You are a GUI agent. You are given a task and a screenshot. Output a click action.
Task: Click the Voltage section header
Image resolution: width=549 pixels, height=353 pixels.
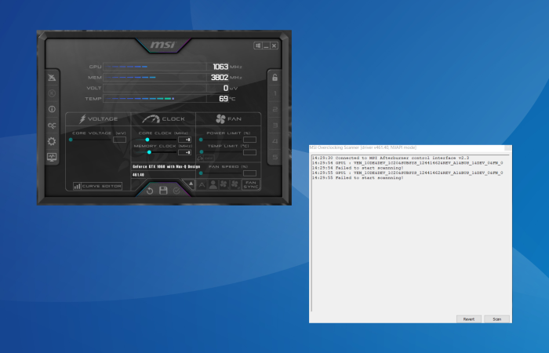[98, 119]
